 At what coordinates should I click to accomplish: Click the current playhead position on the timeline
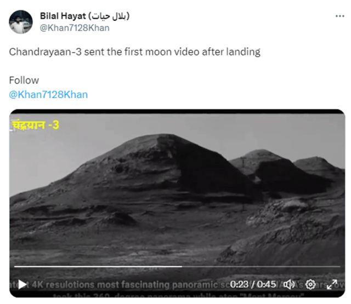182,266
